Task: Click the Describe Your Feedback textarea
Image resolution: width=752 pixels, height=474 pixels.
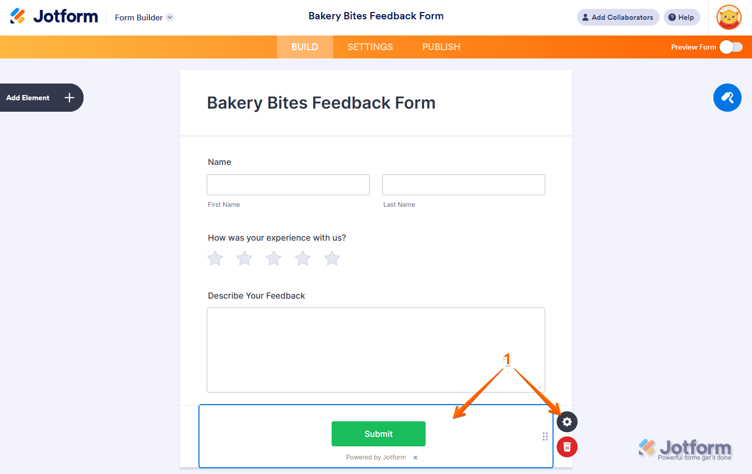Action: pos(376,350)
